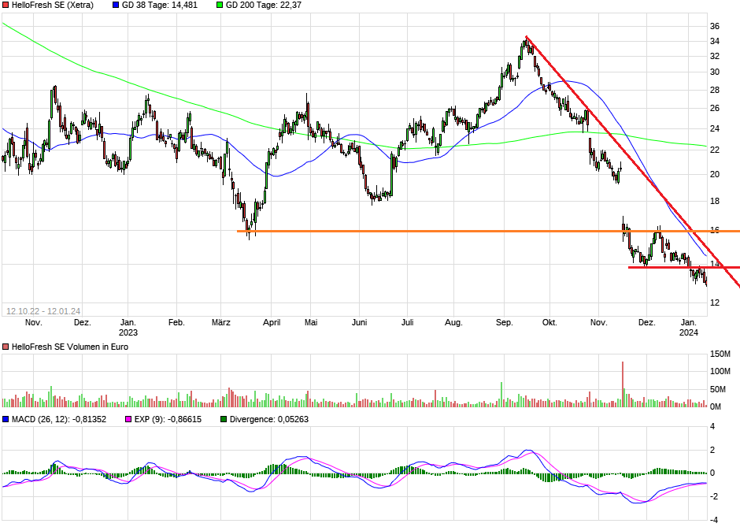Click the date range 12.10.22 - 12.01.24 text
Screen dimensions: 740x527
[x=43, y=311]
